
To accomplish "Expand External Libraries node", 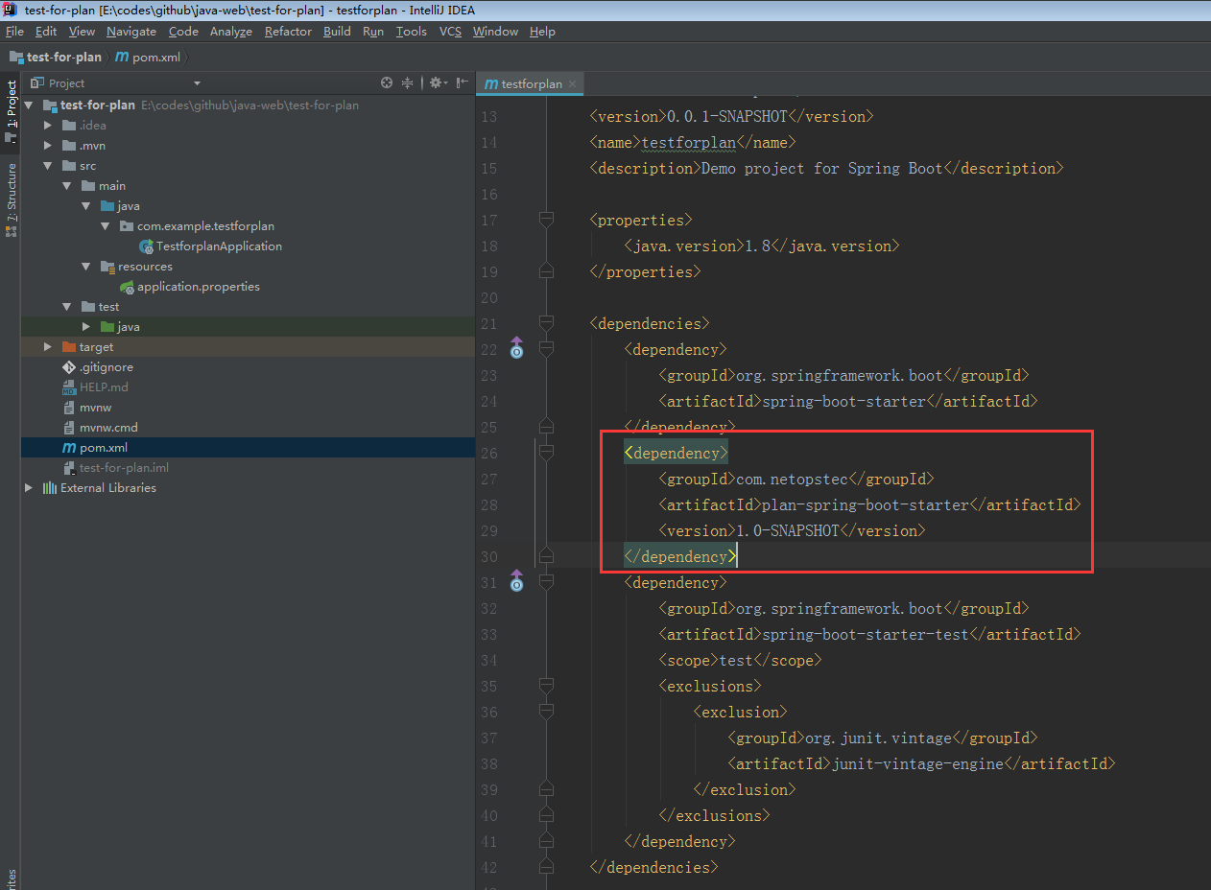I will point(30,488).
